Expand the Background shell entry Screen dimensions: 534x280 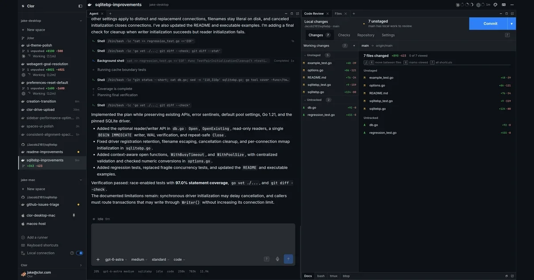click(x=193, y=60)
